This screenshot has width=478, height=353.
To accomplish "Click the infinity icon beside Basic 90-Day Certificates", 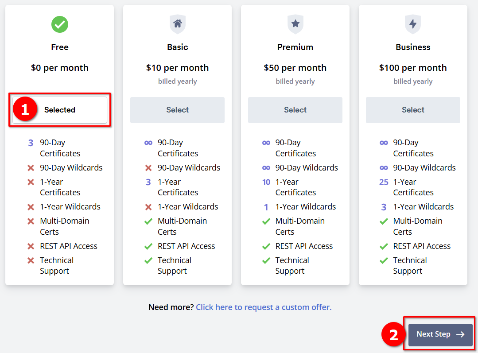I will tap(148, 143).
